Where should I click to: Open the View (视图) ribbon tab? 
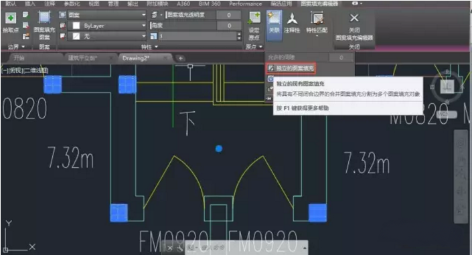[x=94, y=3]
